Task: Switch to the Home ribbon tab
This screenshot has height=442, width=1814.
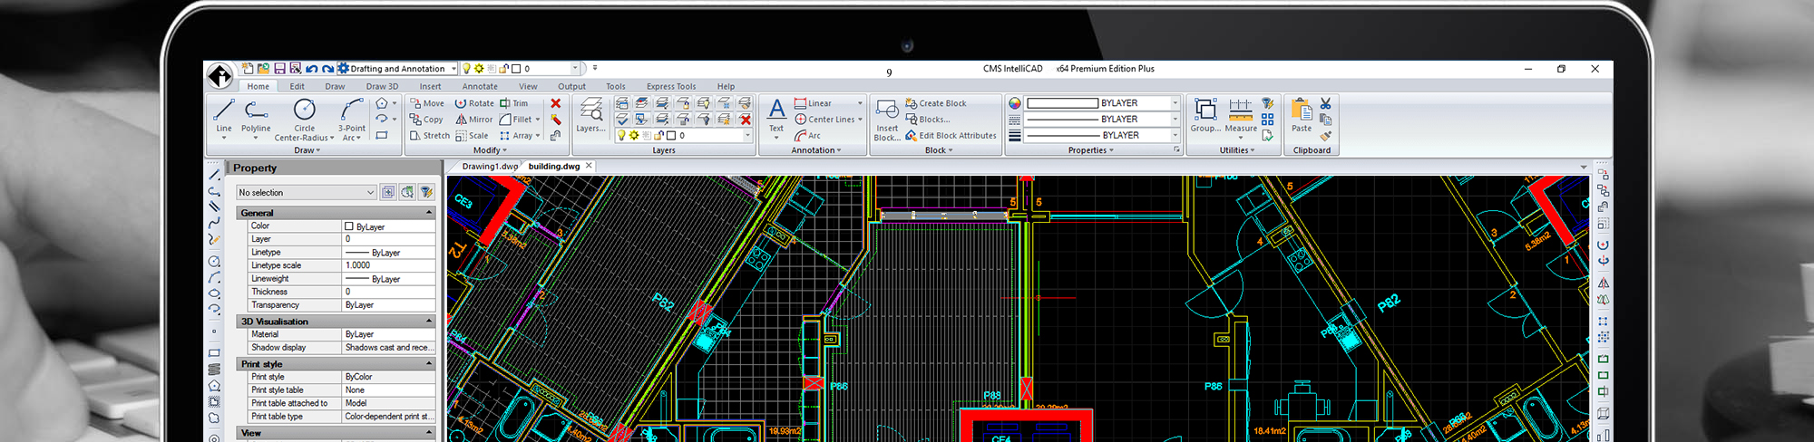Action: tap(258, 87)
